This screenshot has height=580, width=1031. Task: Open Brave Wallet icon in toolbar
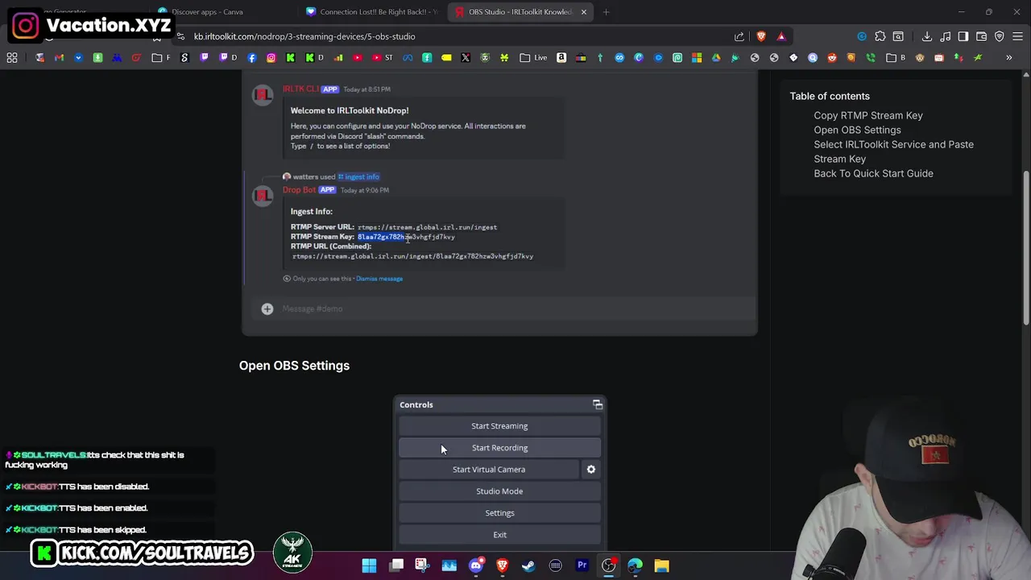coord(982,36)
